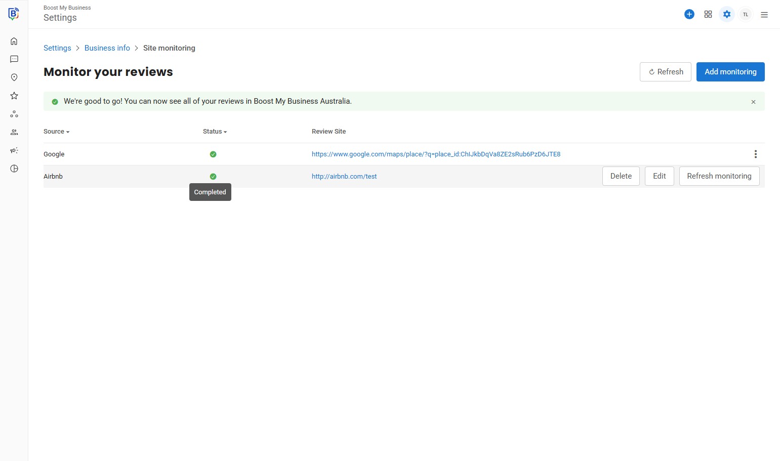Open the megaphone campaigns icon in sidebar
Image resolution: width=780 pixels, height=461 pixels.
[x=14, y=150]
